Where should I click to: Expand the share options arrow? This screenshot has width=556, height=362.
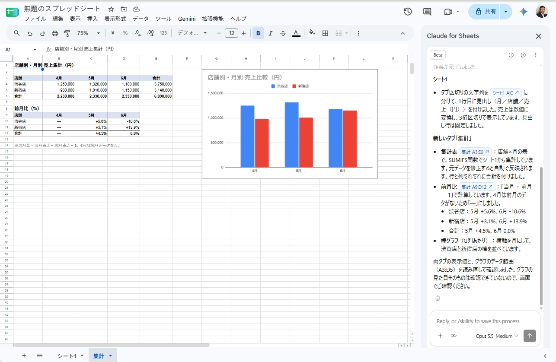(x=506, y=12)
